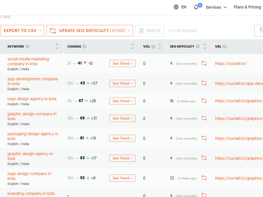Click SEO difficulty value 16
Image resolution: width=263 pixels, height=197 pixels.
click(x=172, y=101)
